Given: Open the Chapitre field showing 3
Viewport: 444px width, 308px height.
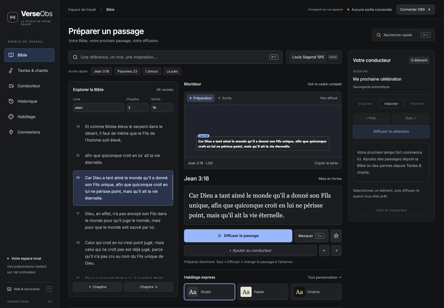Looking at the screenshot, I should (x=138, y=108).
